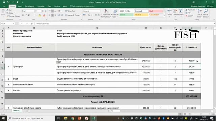Viewport: 216px width, 121px height.
Task: Toggle Italic formatting
Action: click(26, 15)
